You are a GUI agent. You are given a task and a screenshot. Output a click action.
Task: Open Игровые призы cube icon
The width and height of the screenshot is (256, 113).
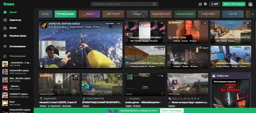tap(5, 36)
